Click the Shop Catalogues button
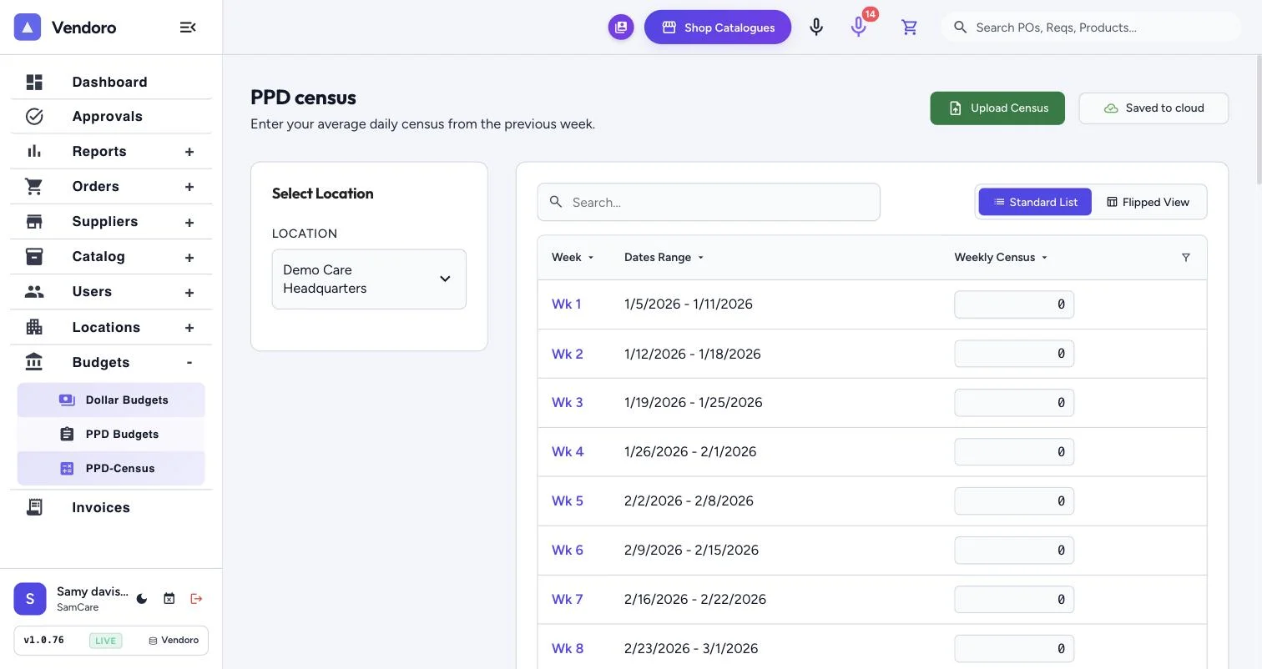 (718, 28)
